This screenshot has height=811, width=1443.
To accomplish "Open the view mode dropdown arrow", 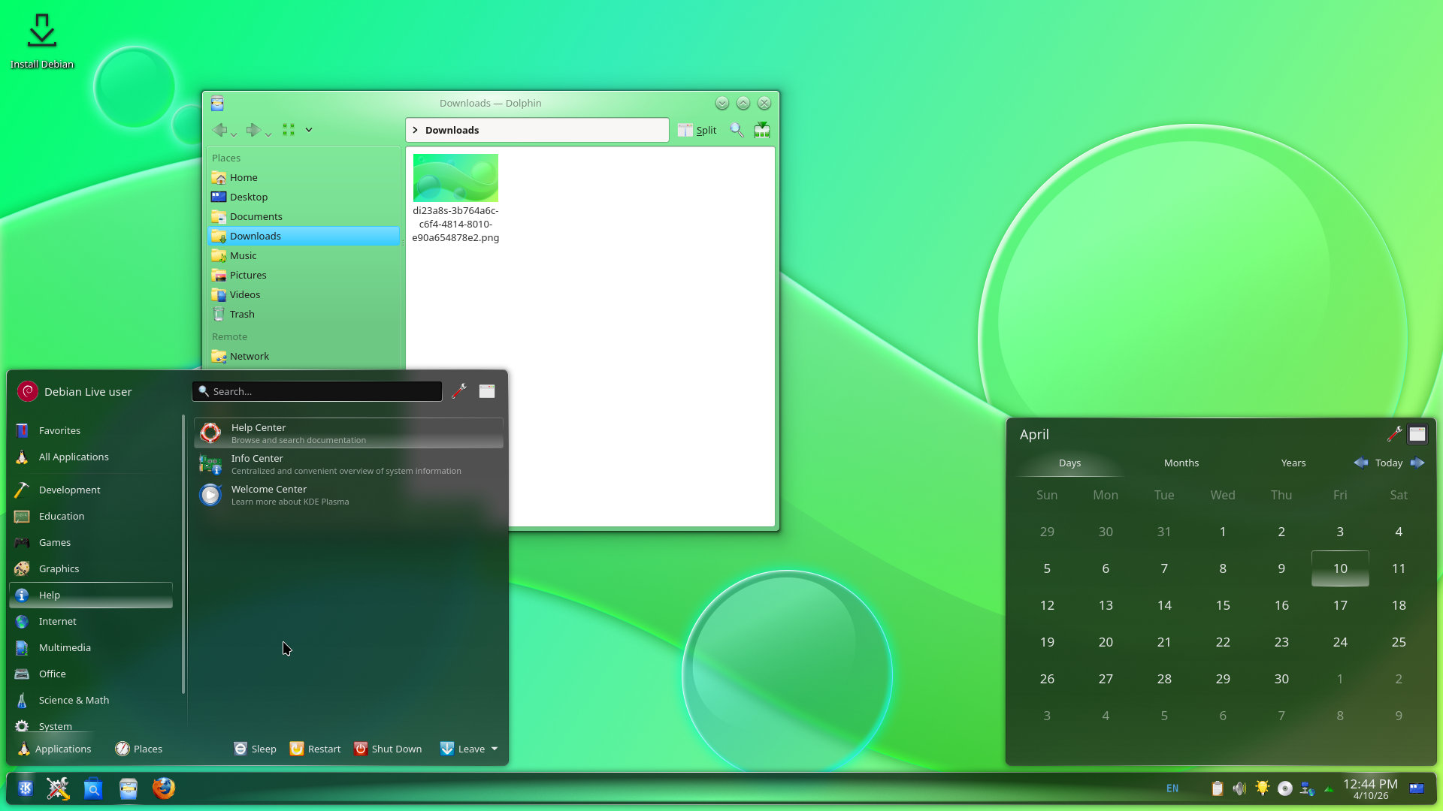I will click(x=308, y=130).
